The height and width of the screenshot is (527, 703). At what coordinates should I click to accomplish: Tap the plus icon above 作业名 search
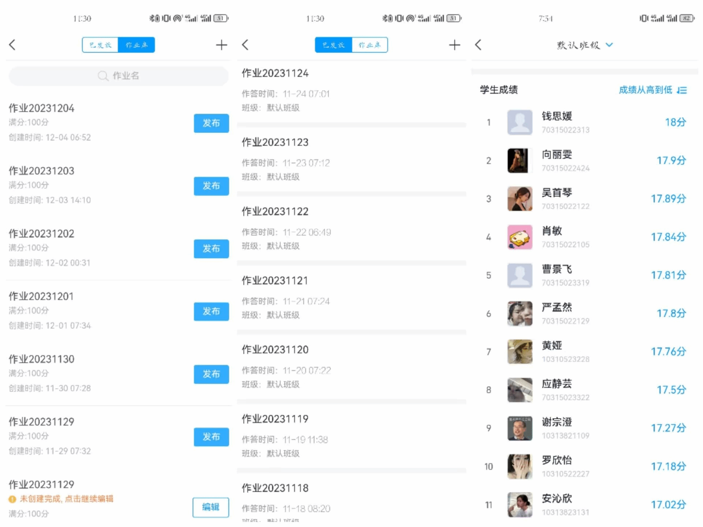click(221, 45)
